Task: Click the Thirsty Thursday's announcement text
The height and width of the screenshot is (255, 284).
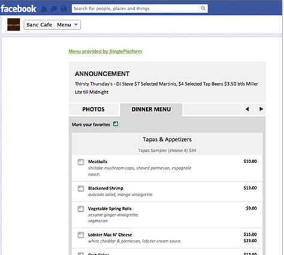Action: 167,88
